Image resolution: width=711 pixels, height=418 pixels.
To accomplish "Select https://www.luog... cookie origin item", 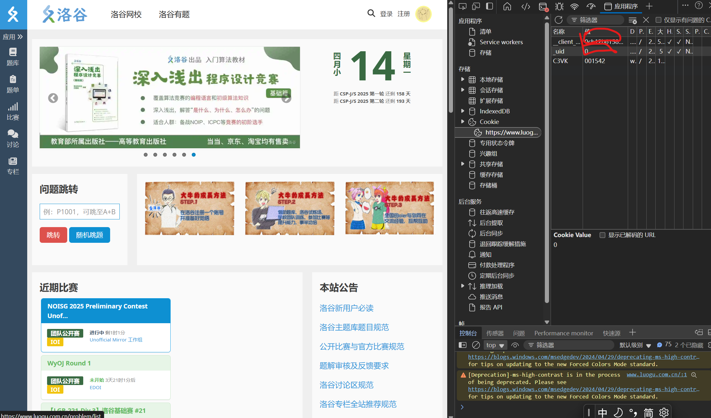I will (x=498, y=132).
